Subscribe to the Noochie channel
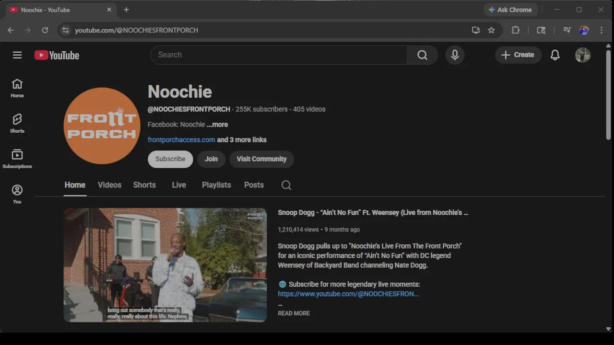Image resolution: width=614 pixels, height=345 pixels. [170, 159]
